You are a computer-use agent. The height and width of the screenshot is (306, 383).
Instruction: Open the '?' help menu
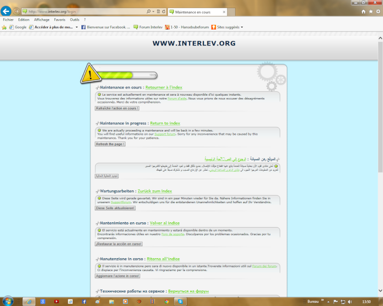click(x=85, y=20)
